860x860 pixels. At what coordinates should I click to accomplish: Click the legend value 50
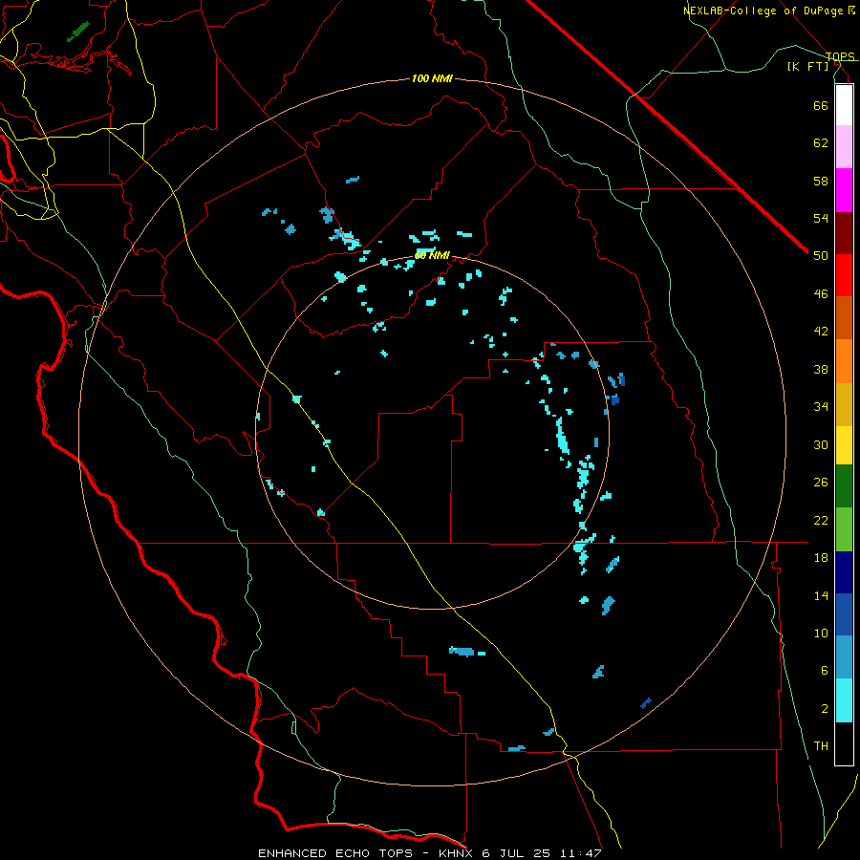click(821, 256)
